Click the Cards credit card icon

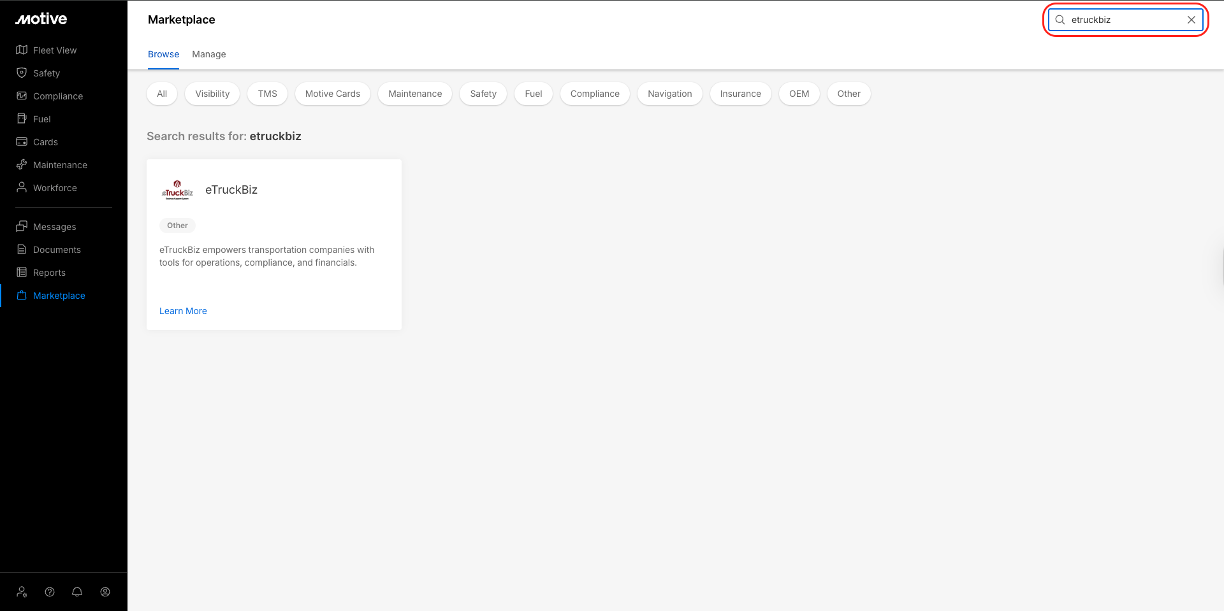[22, 141]
